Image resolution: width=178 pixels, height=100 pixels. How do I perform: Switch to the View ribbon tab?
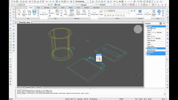coord(38,7)
